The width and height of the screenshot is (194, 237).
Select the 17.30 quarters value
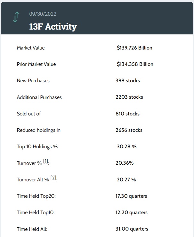pos(131,196)
